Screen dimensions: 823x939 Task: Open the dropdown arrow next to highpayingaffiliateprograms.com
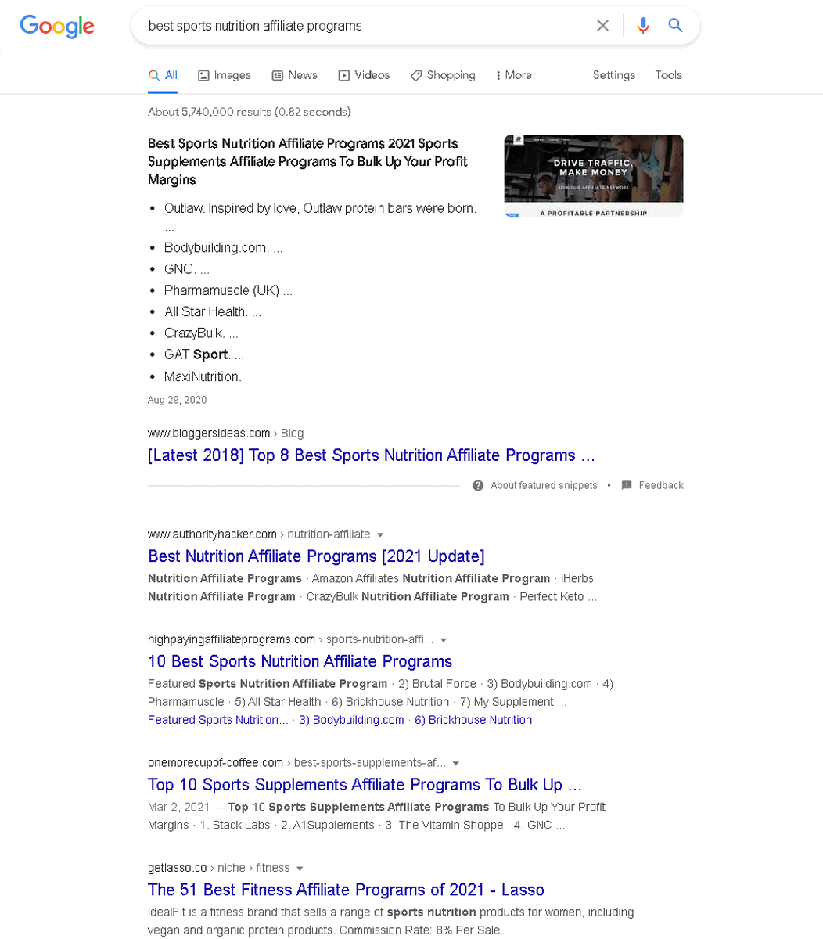tap(444, 639)
